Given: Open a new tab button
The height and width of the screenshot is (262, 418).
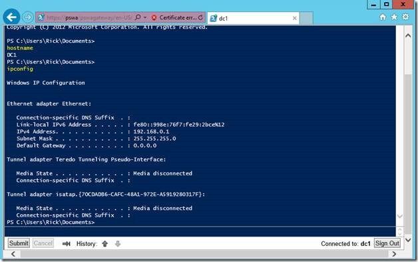Looking at the screenshot, I should (x=306, y=18).
